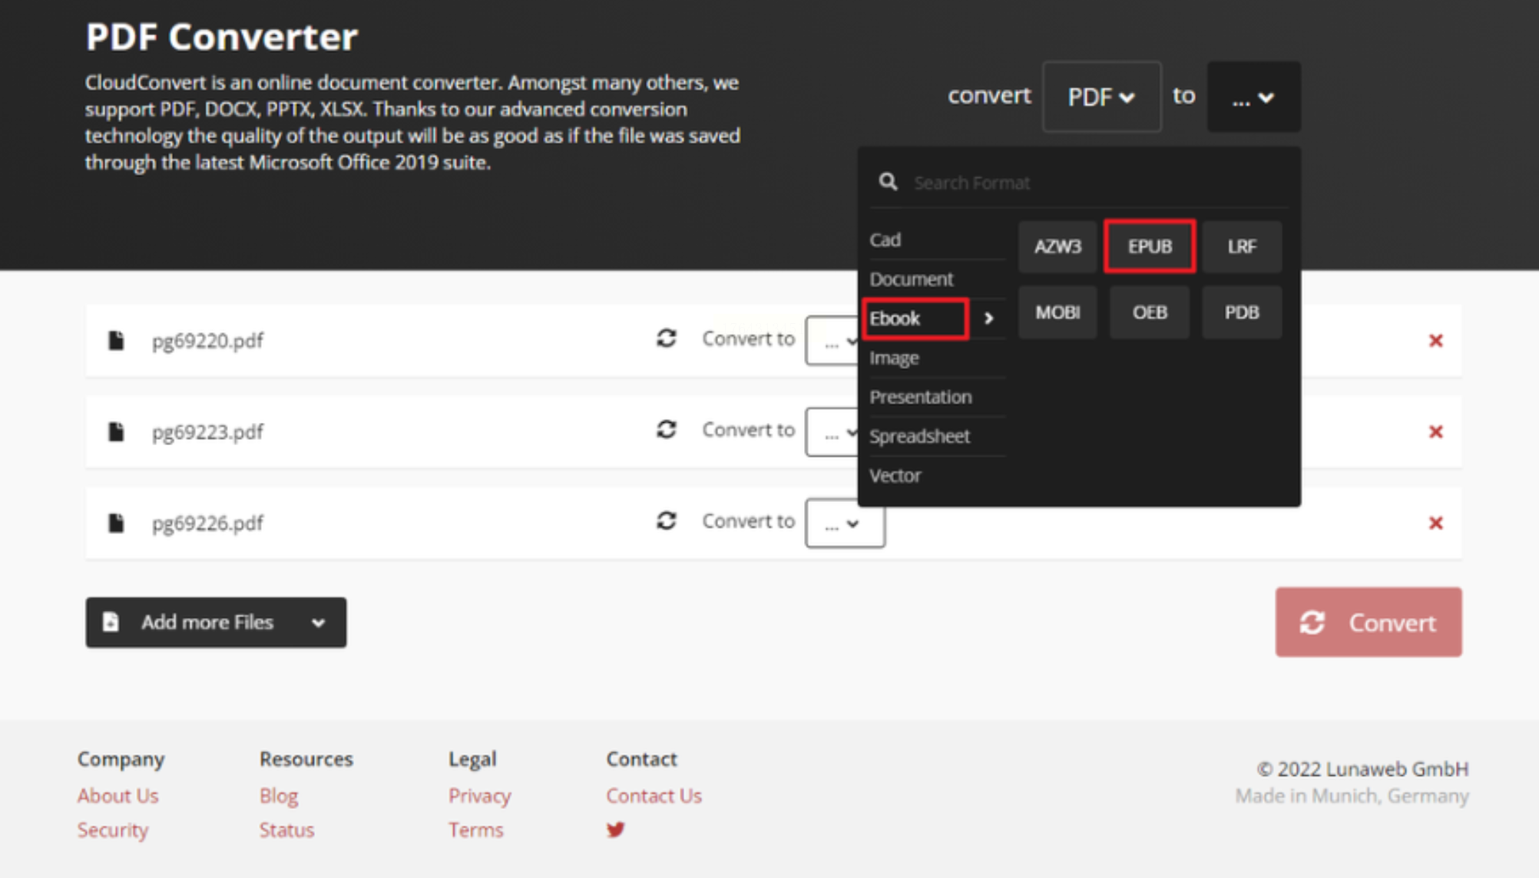The image size is (1539, 878).
Task: Choose the EPUB output format
Action: (x=1149, y=246)
